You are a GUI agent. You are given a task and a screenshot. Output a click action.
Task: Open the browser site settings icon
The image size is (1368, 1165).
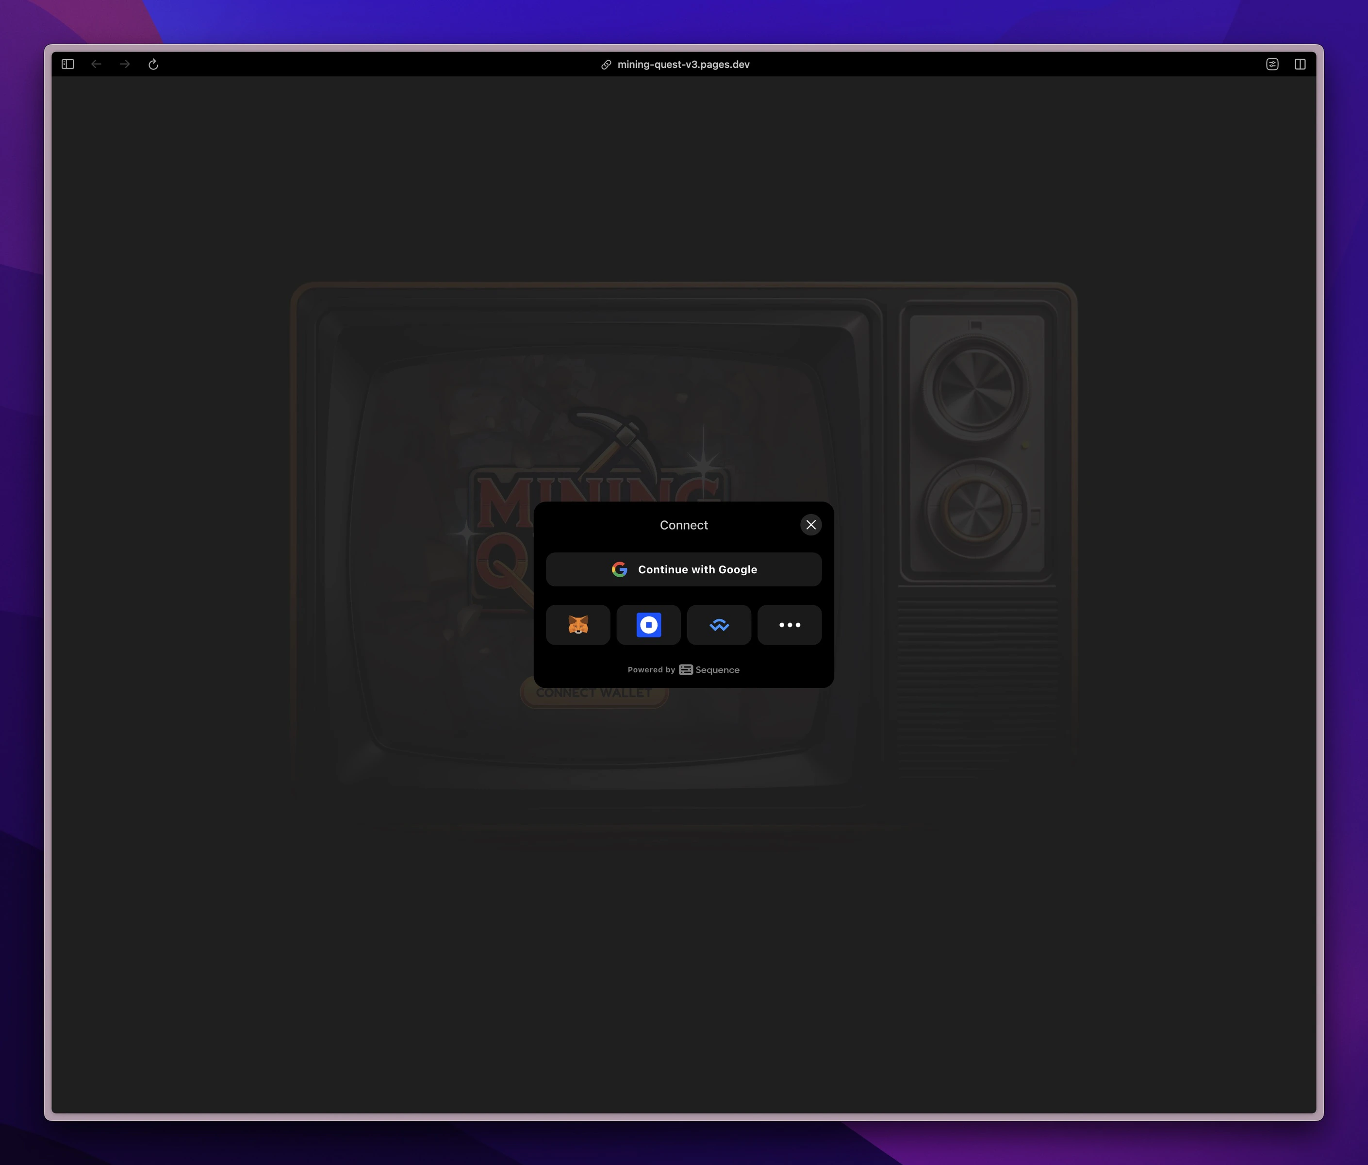point(1272,64)
